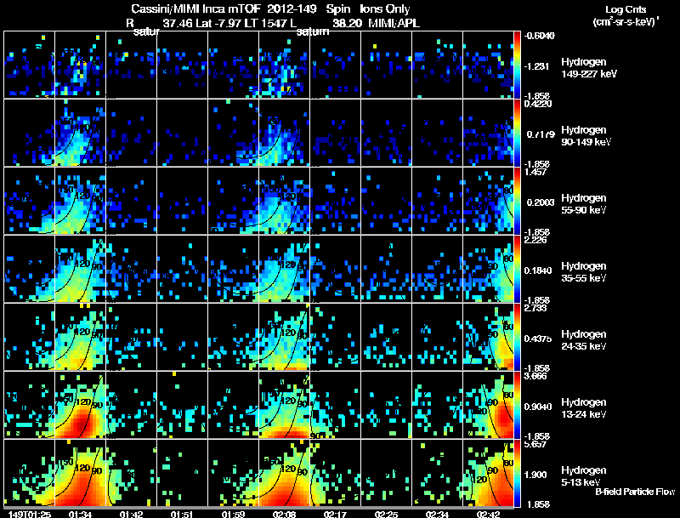Click the 'Hydrogen 5-13 keV' row label
The width and height of the screenshot is (680, 518).
(584, 476)
